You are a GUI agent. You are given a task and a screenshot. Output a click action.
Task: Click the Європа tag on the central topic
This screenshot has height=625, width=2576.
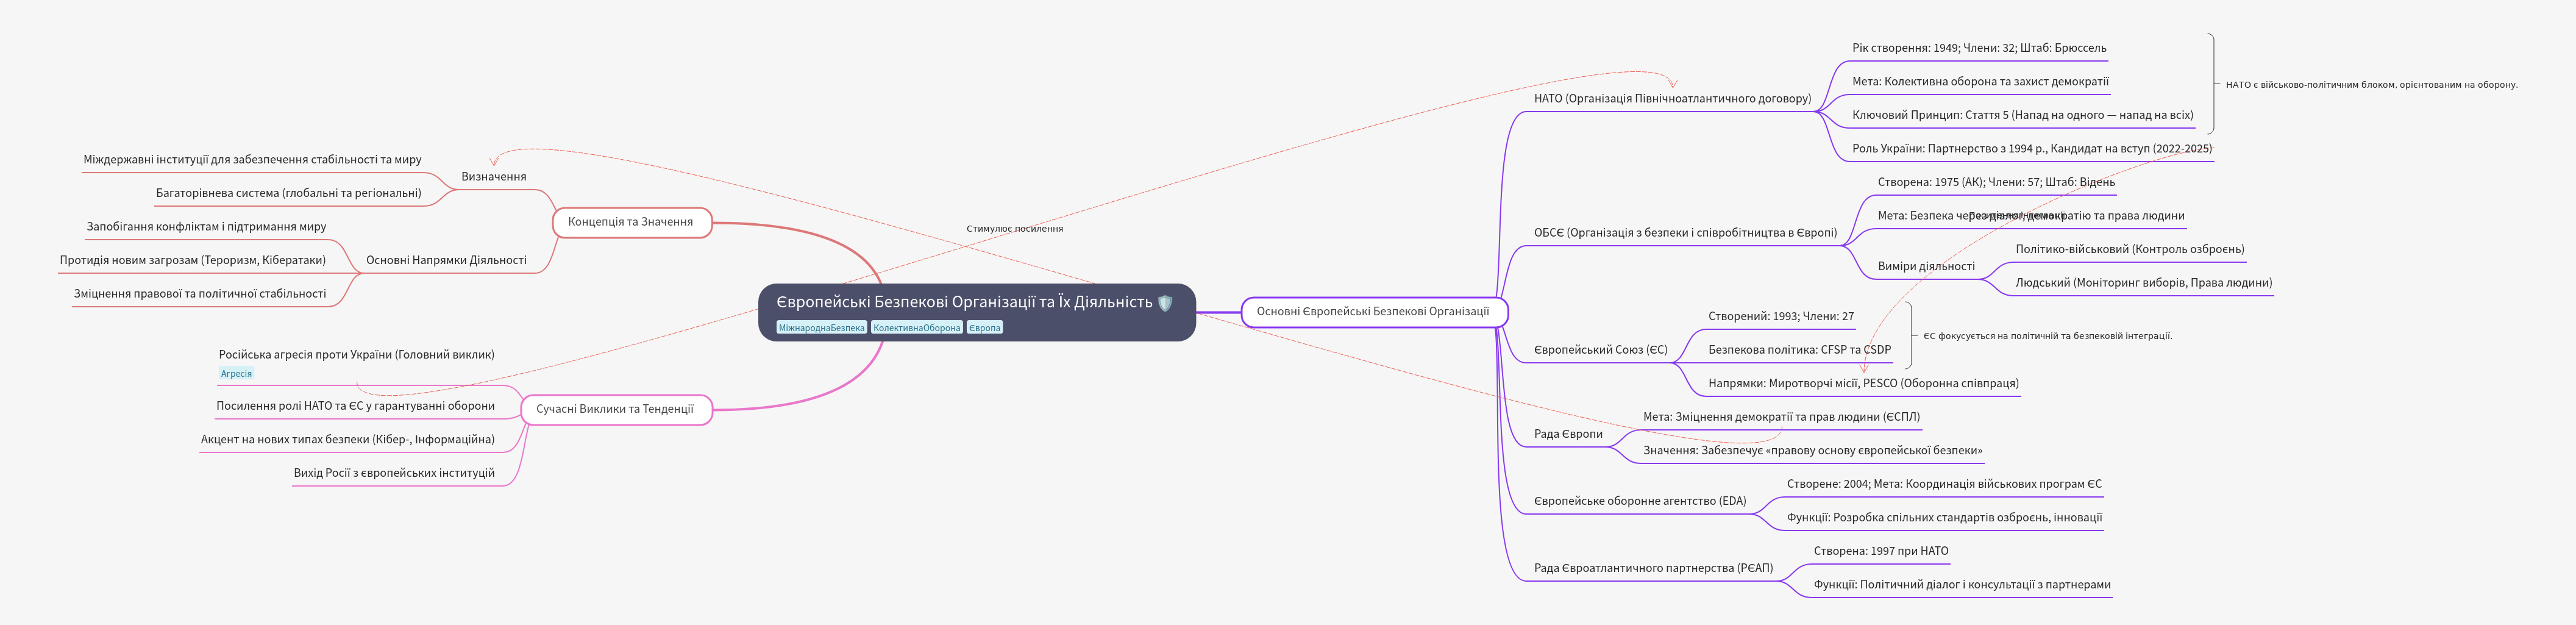pyautogui.click(x=984, y=328)
